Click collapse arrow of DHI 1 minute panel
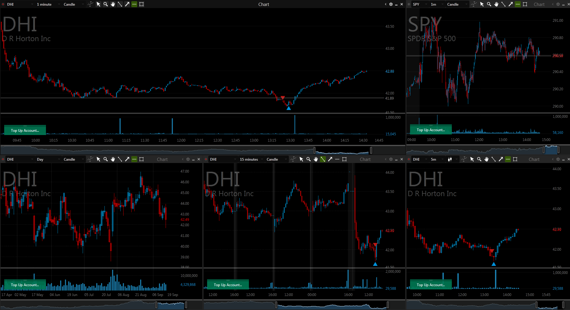The height and width of the screenshot is (310, 570). 386,4
